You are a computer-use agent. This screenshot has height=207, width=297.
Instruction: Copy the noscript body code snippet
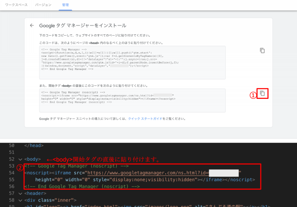point(262,93)
